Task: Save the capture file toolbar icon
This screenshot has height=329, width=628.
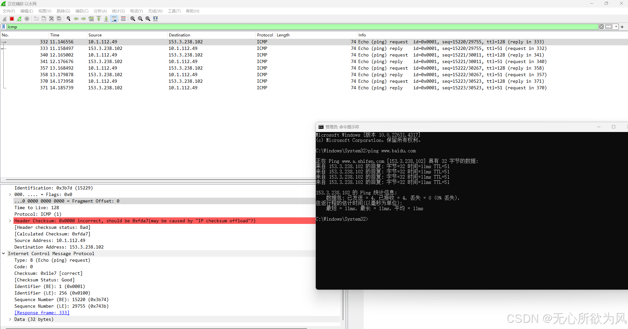Action: tap(44, 19)
